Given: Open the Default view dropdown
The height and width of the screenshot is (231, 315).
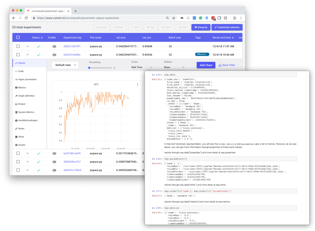Looking at the screenshot, I should (x=65, y=65).
